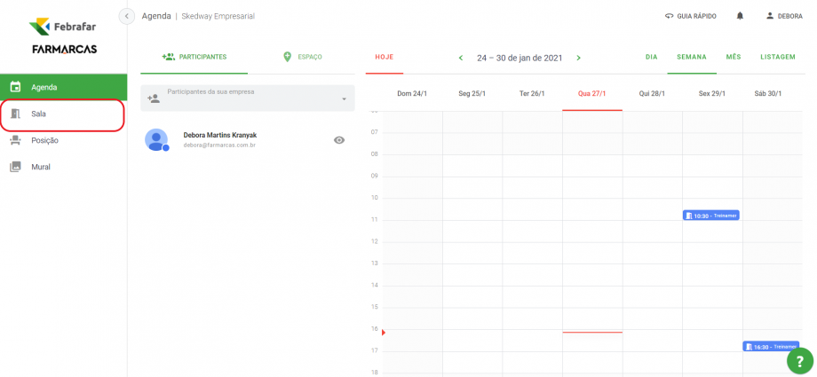Switch calendar to Mês view
Screen dimensions: 817x377
(733, 57)
